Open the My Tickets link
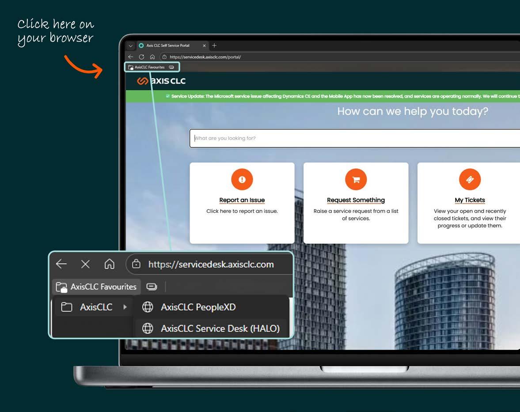This screenshot has height=412, width=520. coord(470,200)
